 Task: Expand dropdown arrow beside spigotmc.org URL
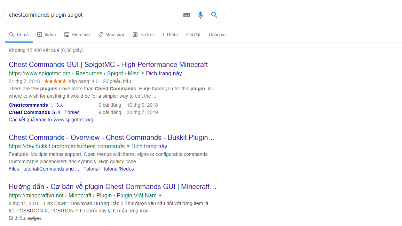point(143,74)
